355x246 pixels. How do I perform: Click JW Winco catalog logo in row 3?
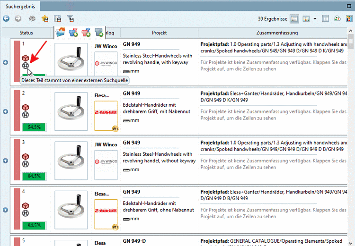[x=106, y=165]
